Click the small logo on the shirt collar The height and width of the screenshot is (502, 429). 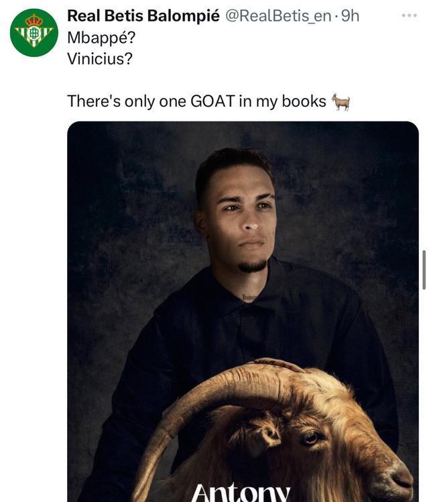pyautogui.click(x=250, y=295)
